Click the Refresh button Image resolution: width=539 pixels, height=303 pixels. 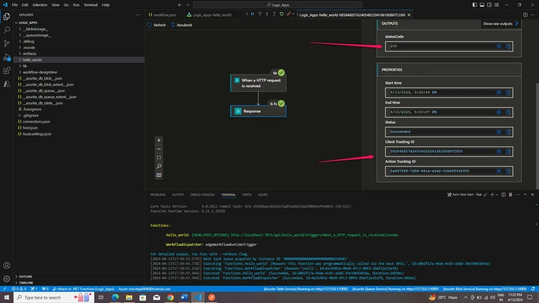(157, 25)
